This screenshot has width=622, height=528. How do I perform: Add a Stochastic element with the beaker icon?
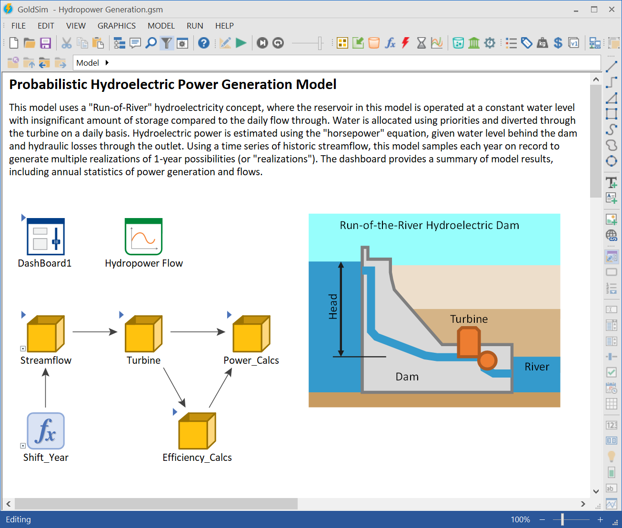(458, 43)
